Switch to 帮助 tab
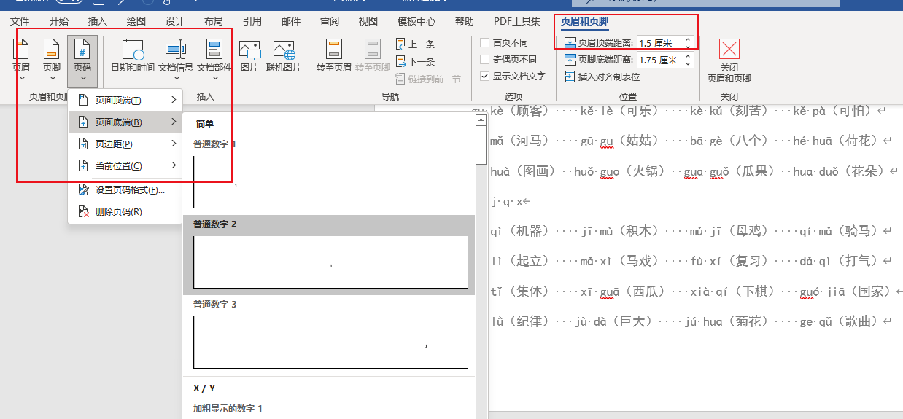 pyautogui.click(x=465, y=21)
